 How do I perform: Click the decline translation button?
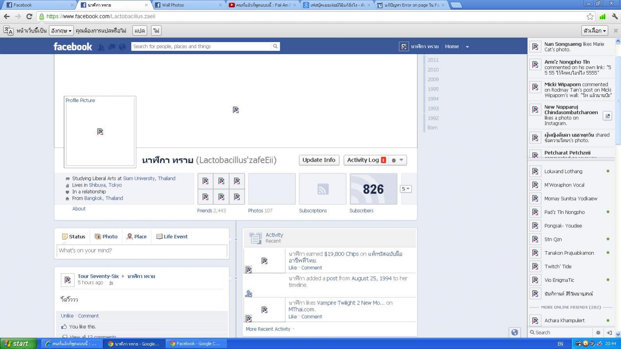[156, 31]
